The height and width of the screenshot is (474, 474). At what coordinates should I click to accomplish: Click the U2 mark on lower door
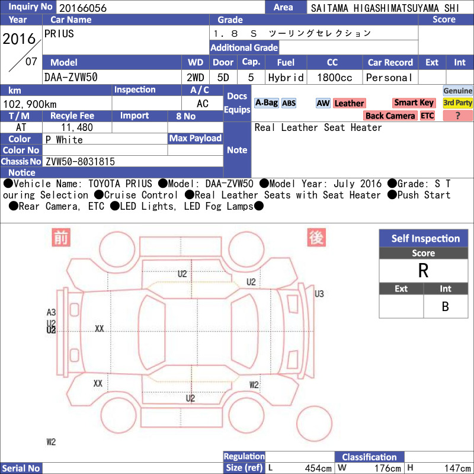tap(190, 398)
